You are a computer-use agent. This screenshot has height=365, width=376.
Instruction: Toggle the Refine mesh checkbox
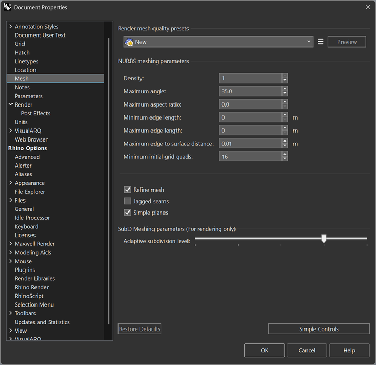[127, 190]
